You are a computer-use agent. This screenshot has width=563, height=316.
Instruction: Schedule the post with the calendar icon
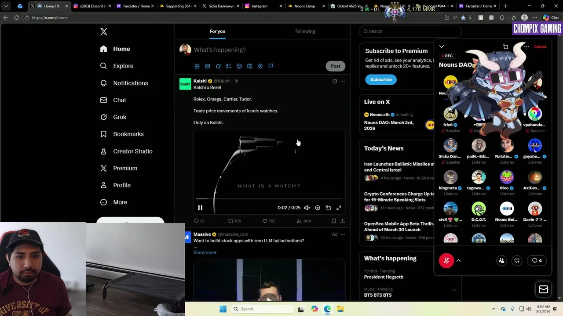click(x=250, y=66)
